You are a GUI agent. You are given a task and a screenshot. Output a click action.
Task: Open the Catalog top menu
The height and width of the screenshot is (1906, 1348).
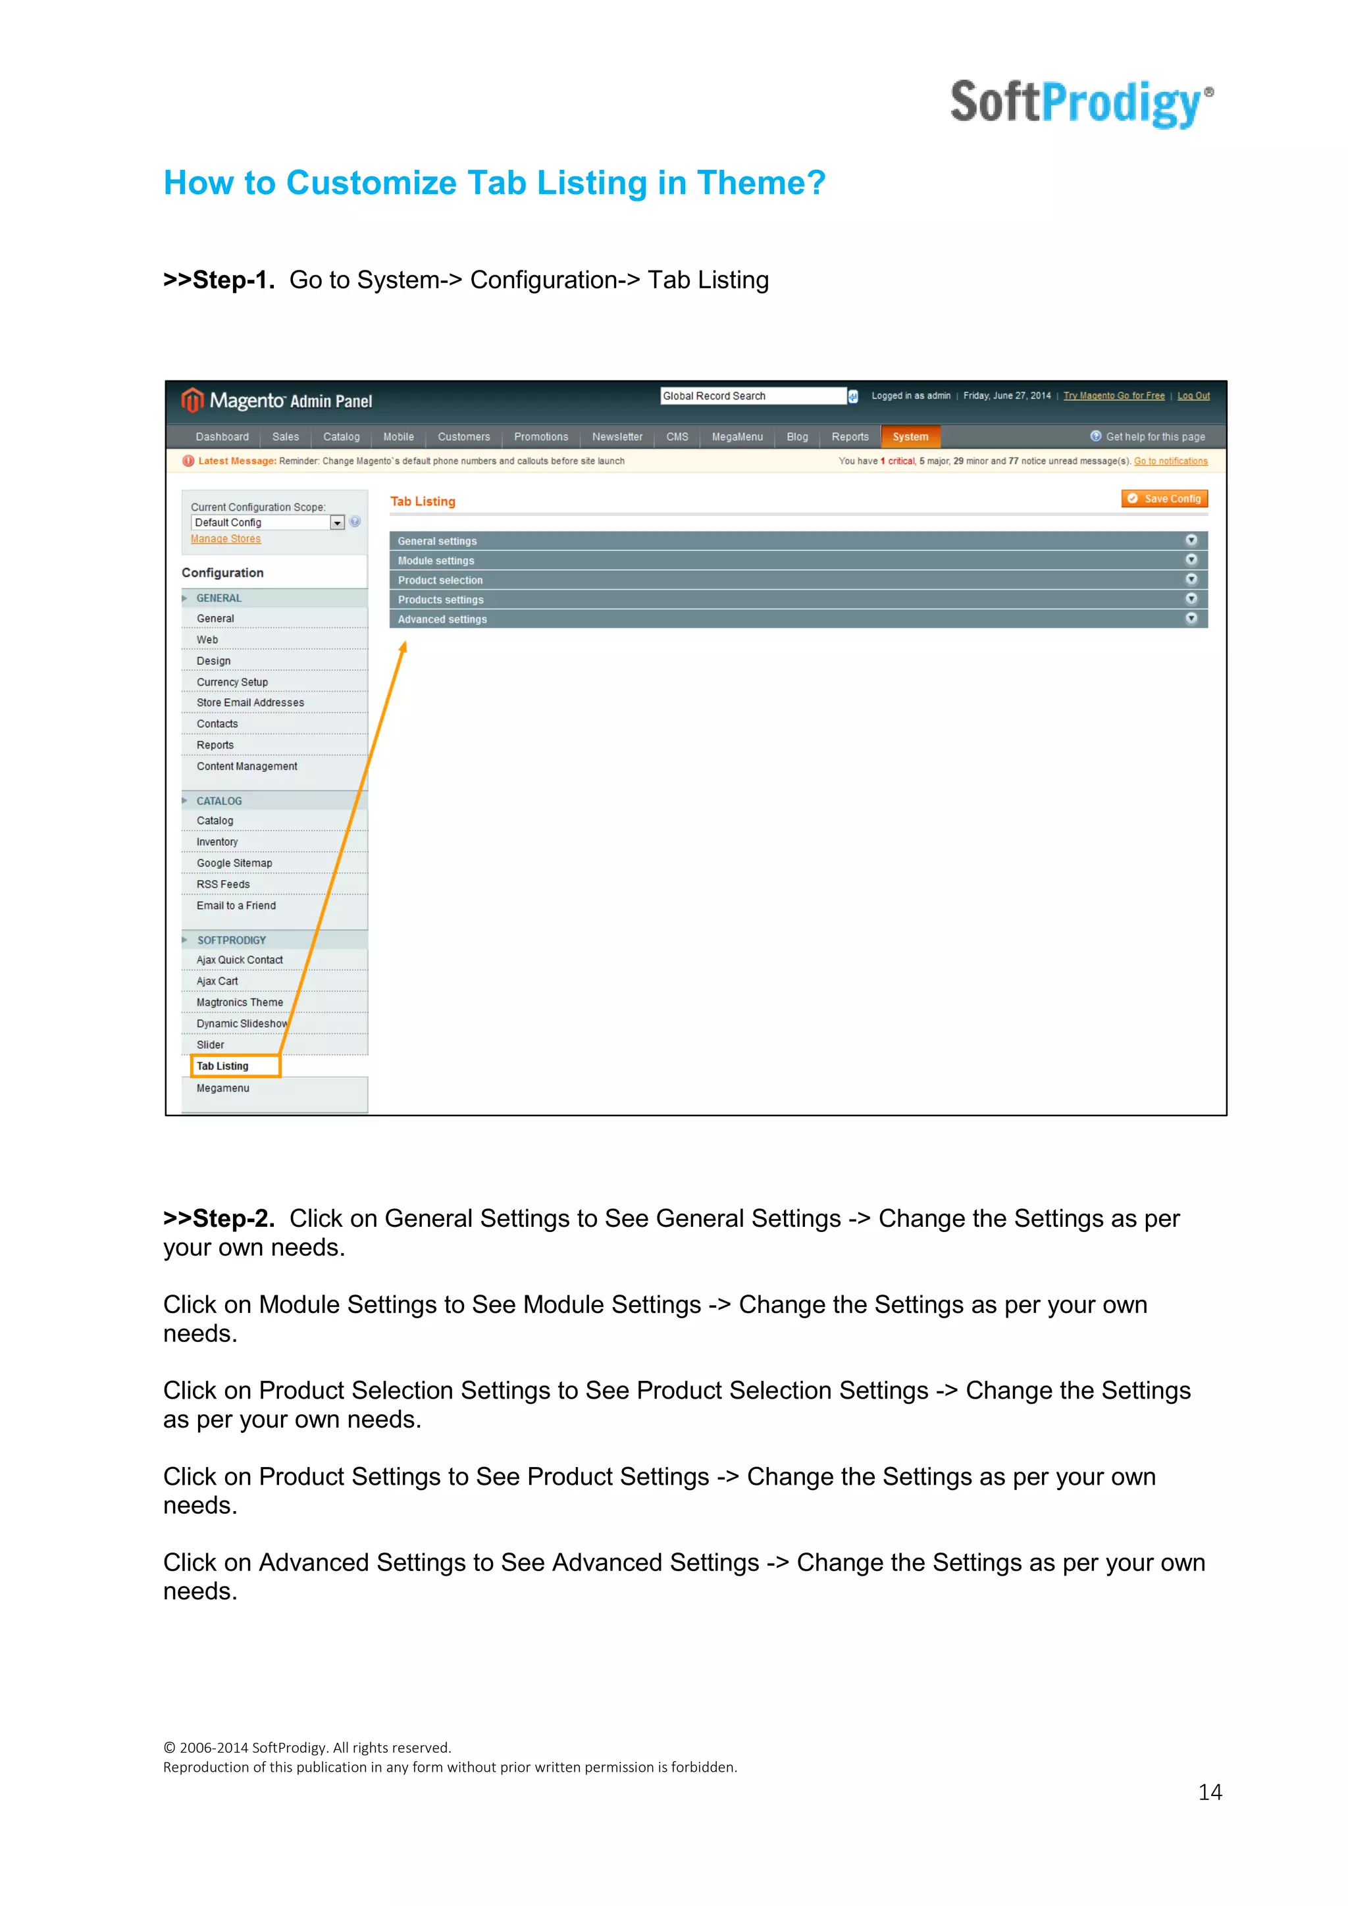[x=341, y=436]
